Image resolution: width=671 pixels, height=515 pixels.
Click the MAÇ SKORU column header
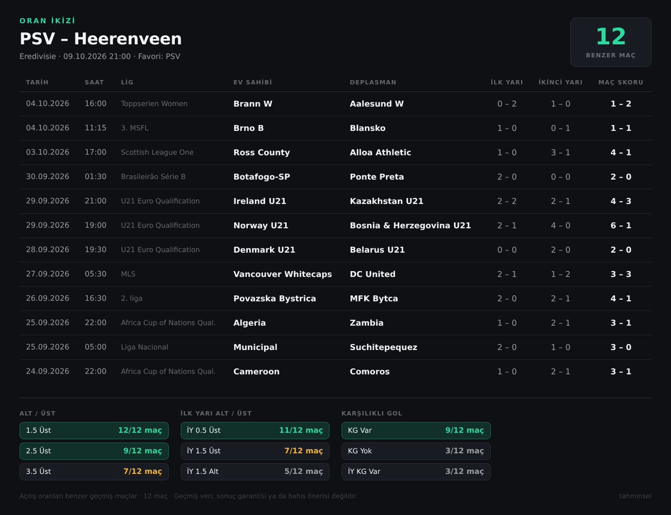621,82
